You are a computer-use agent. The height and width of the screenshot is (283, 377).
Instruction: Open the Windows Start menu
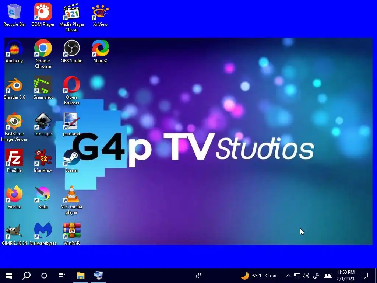point(9,276)
